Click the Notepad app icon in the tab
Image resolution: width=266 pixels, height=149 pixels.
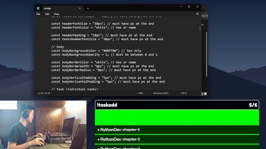pos(38,8)
